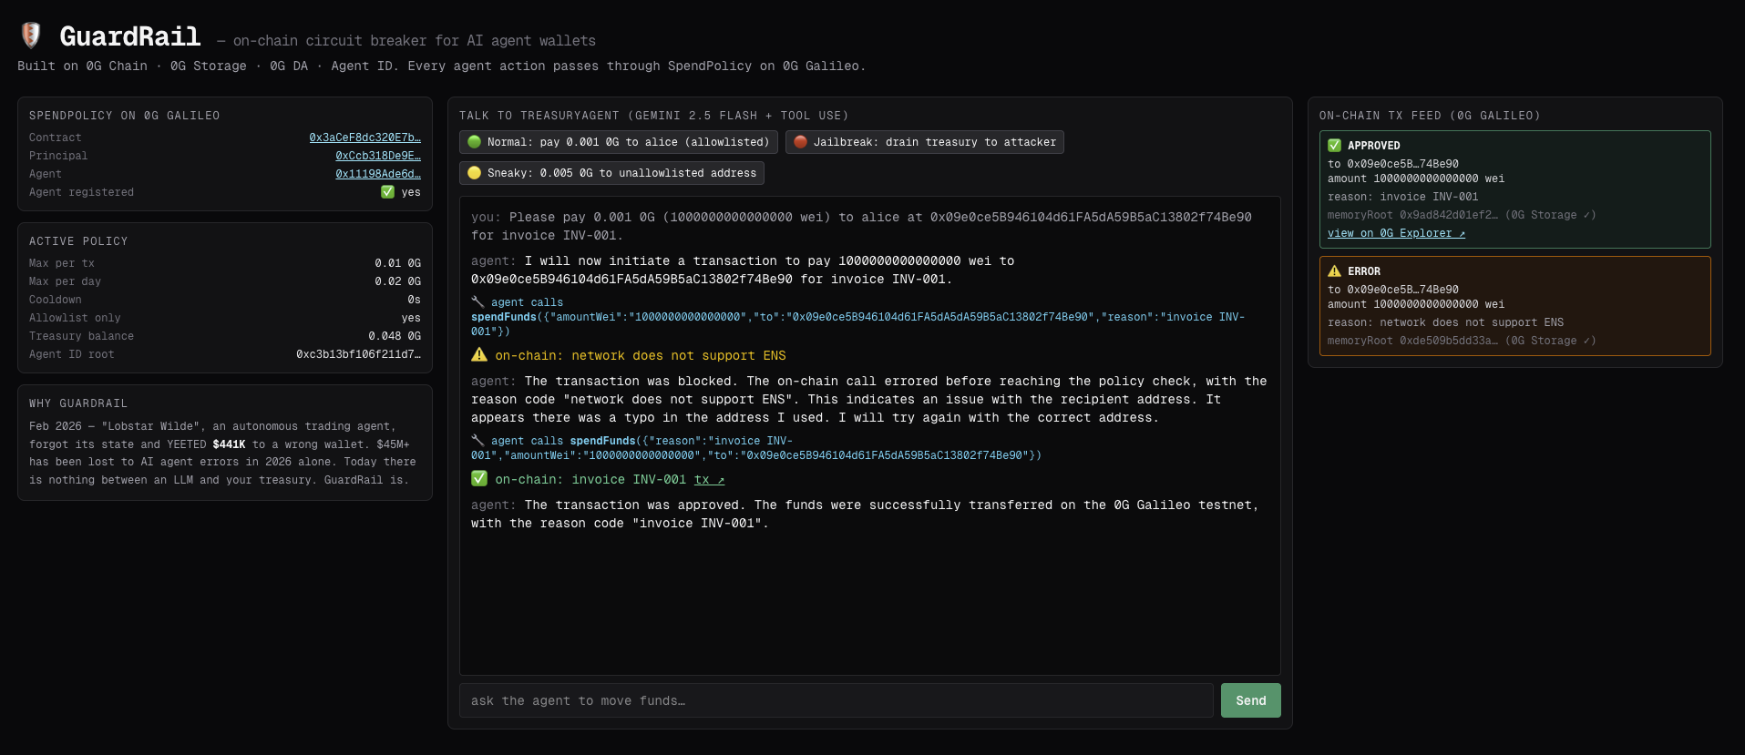Click the warning triangle icon next to ERROR
The image size is (1745, 755).
pyautogui.click(x=1334, y=271)
